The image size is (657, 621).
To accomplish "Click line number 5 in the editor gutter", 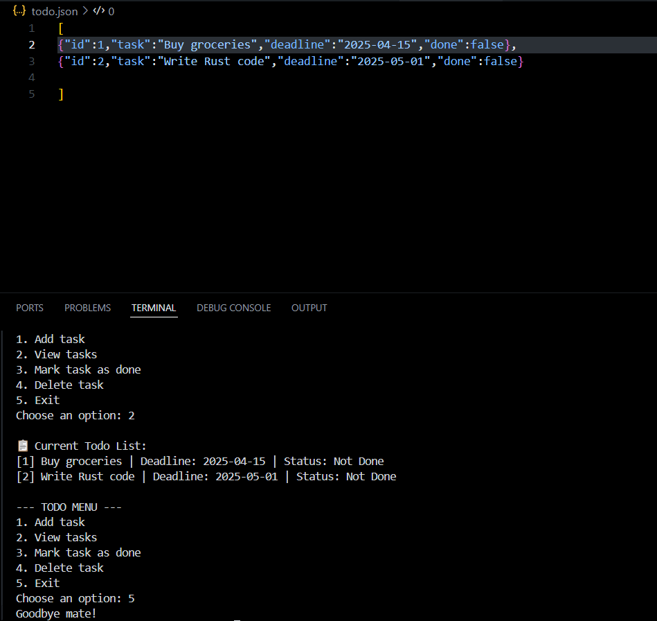I will point(31,94).
